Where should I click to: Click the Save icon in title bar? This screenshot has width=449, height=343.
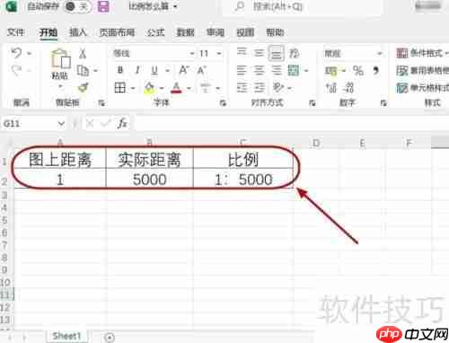coord(103,6)
